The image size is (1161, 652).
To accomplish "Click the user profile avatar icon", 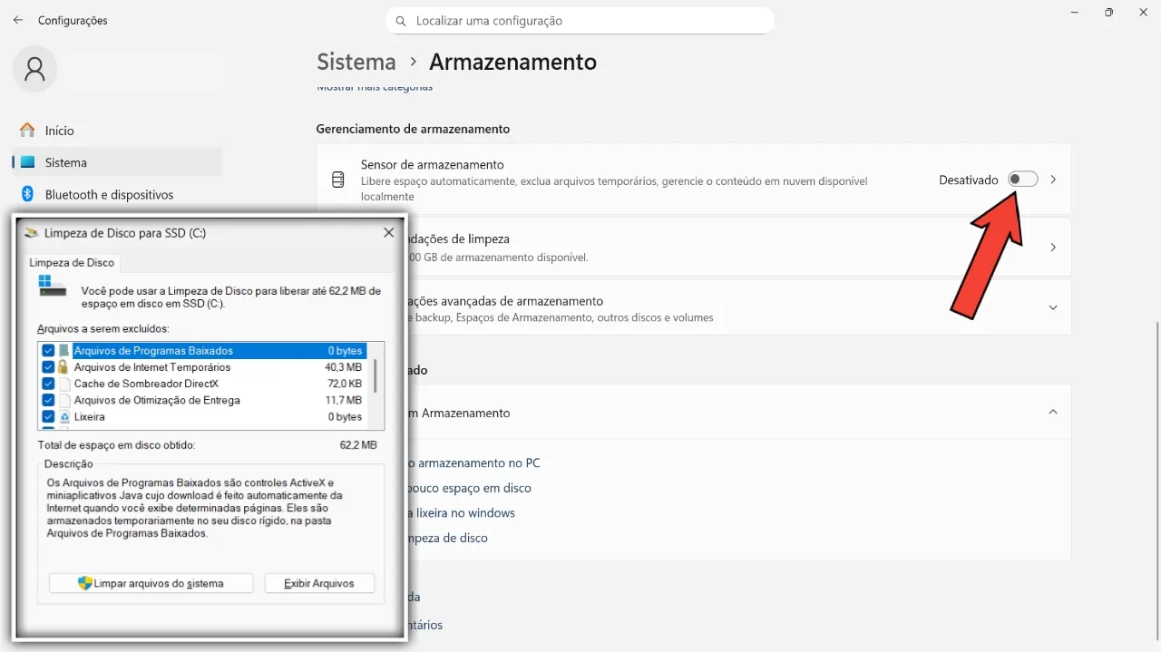I will (x=34, y=69).
